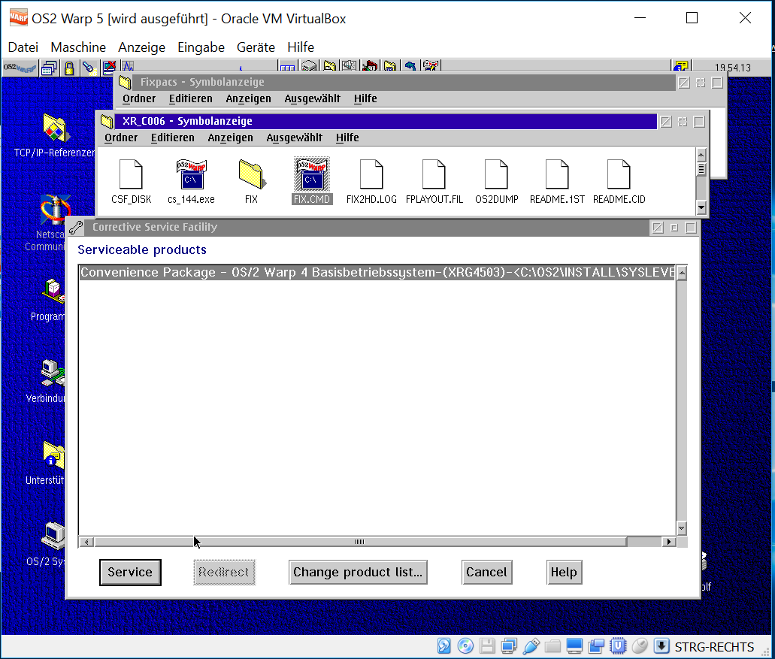The width and height of the screenshot is (775, 659).
Task: Open the OS/2 System desktop icon
Action: point(53,536)
